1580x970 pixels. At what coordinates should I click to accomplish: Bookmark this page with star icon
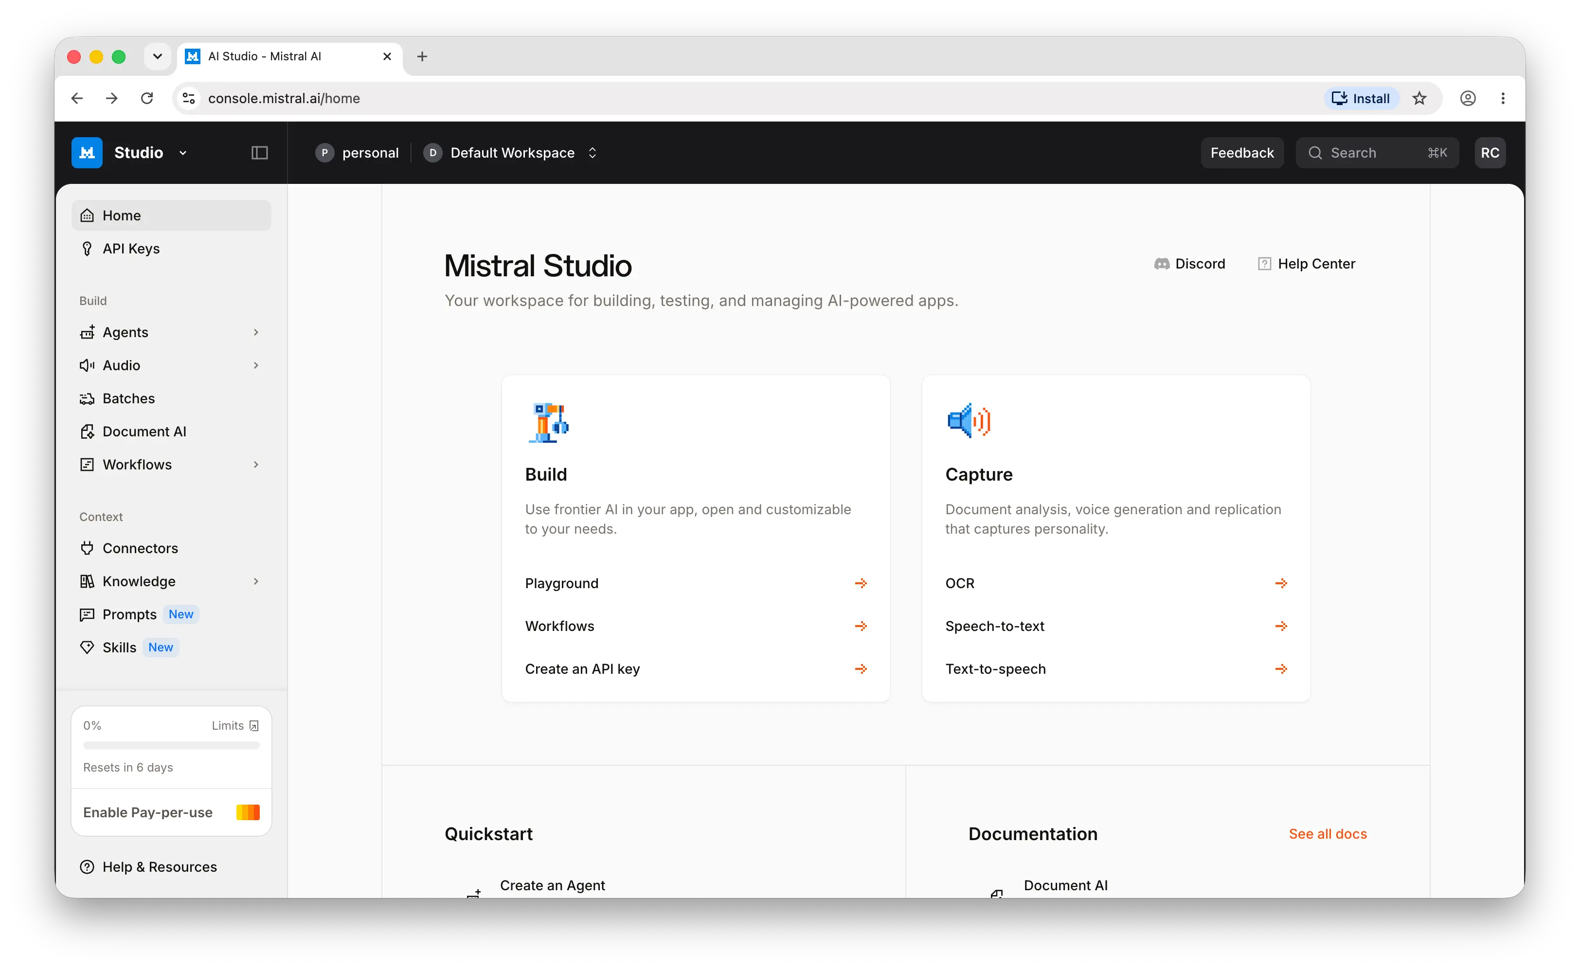click(x=1419, y=98)
